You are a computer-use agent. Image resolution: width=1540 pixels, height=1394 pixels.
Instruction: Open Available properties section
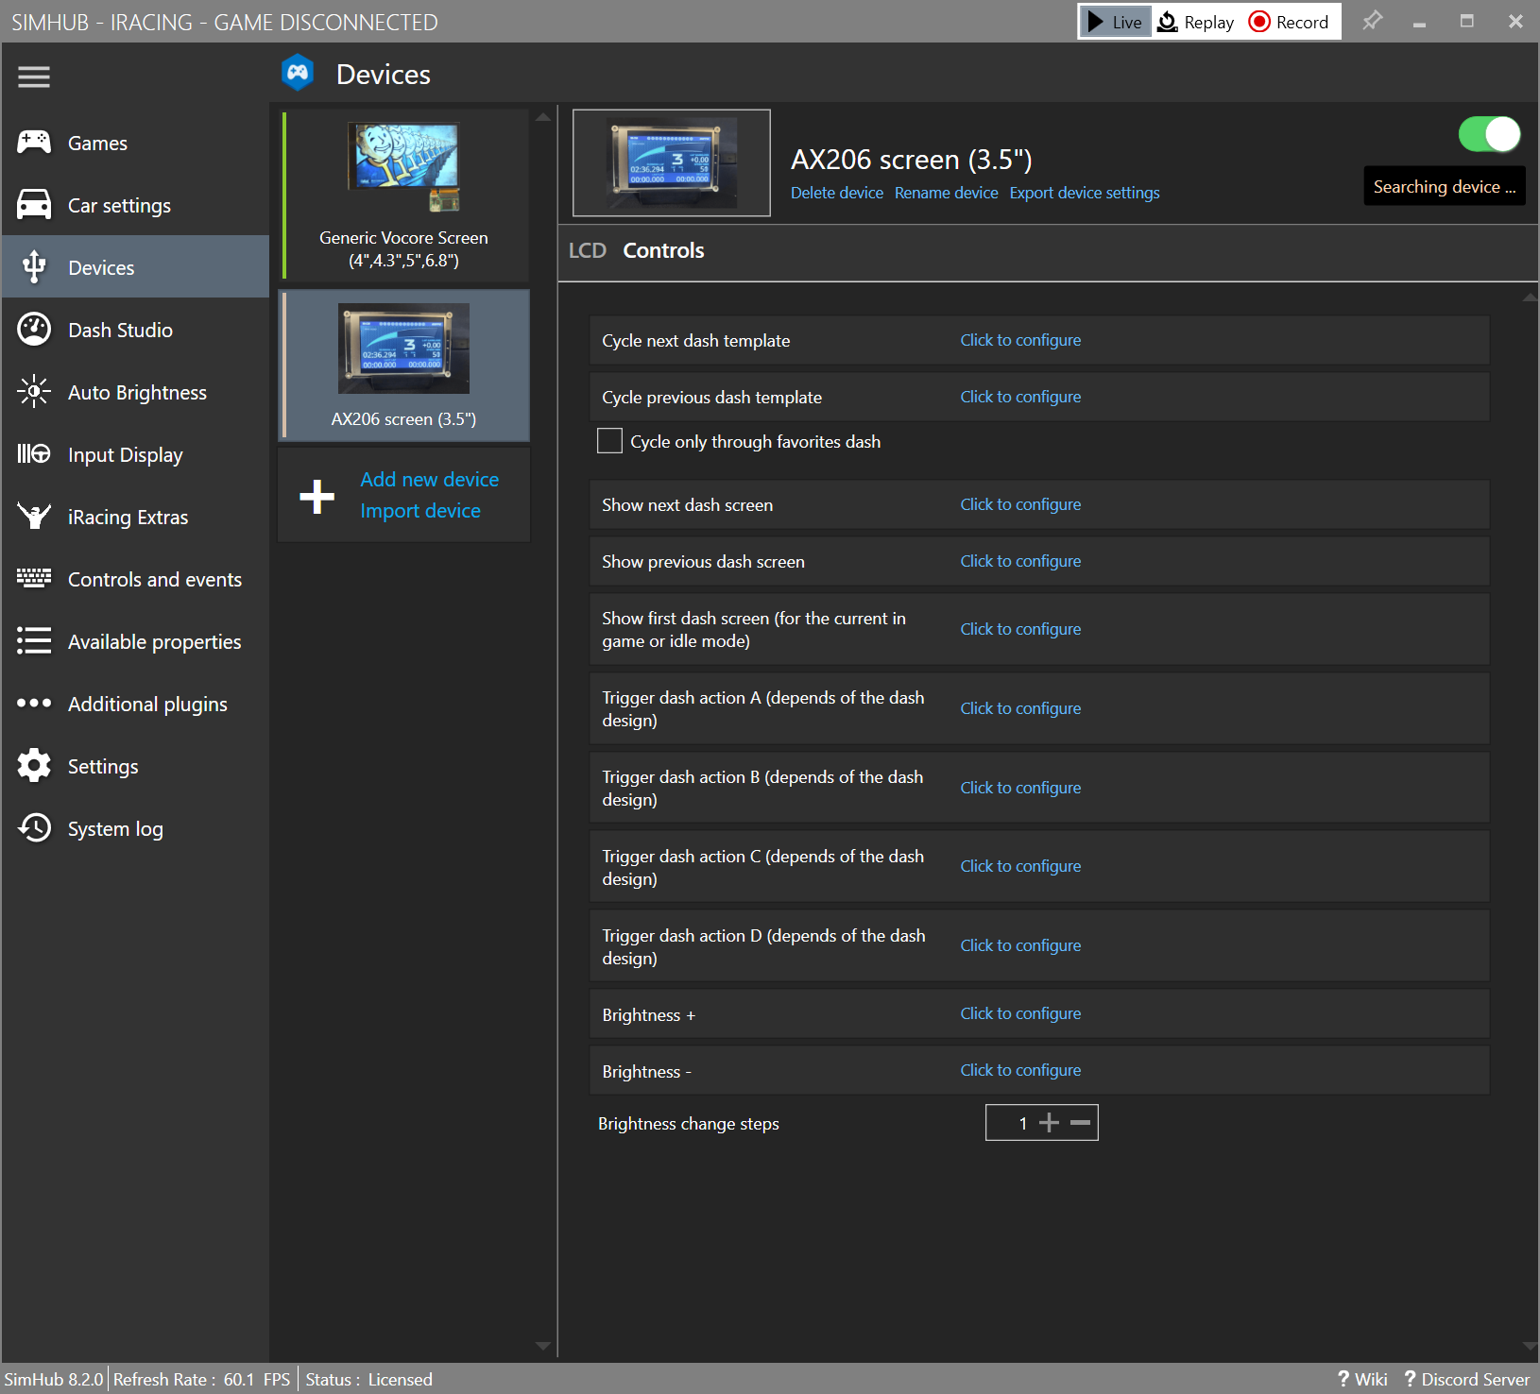point(136,641)
